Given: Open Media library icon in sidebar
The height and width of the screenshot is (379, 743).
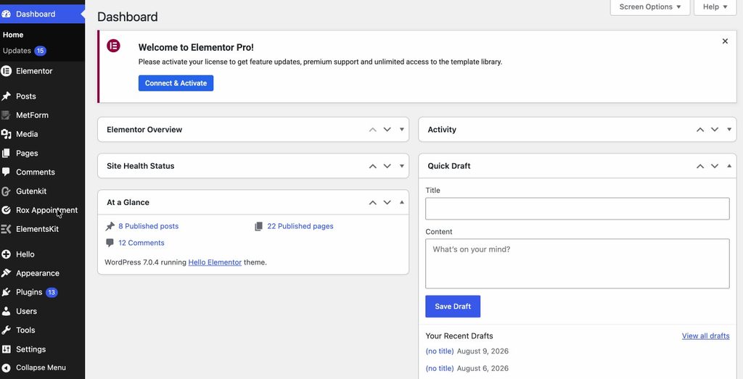Looking at the screenshot, I should (x=6, y=134).
